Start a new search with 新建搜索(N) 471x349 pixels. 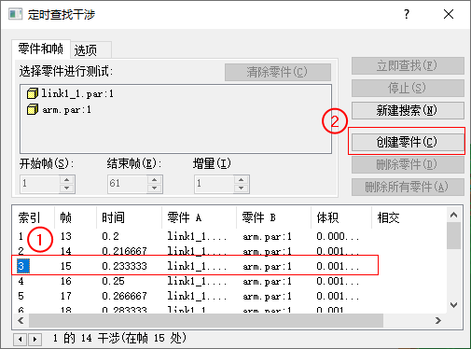[408, 110]
